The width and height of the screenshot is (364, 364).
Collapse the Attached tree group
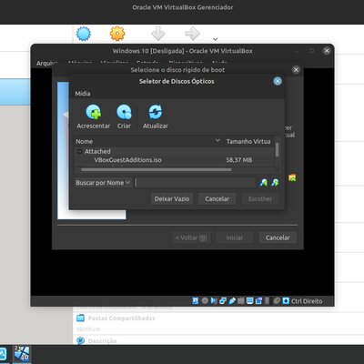(79, 151)
